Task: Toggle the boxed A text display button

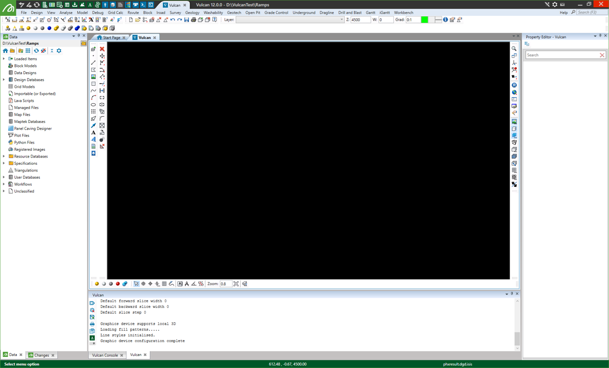Action: (180, 284)
